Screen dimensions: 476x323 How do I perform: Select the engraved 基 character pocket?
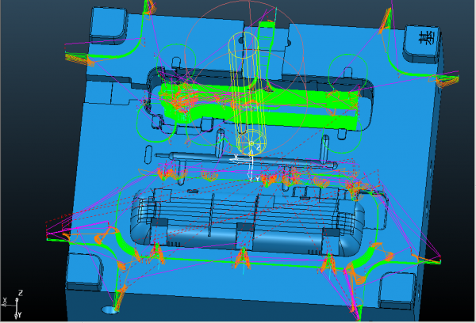coord(419,41)
